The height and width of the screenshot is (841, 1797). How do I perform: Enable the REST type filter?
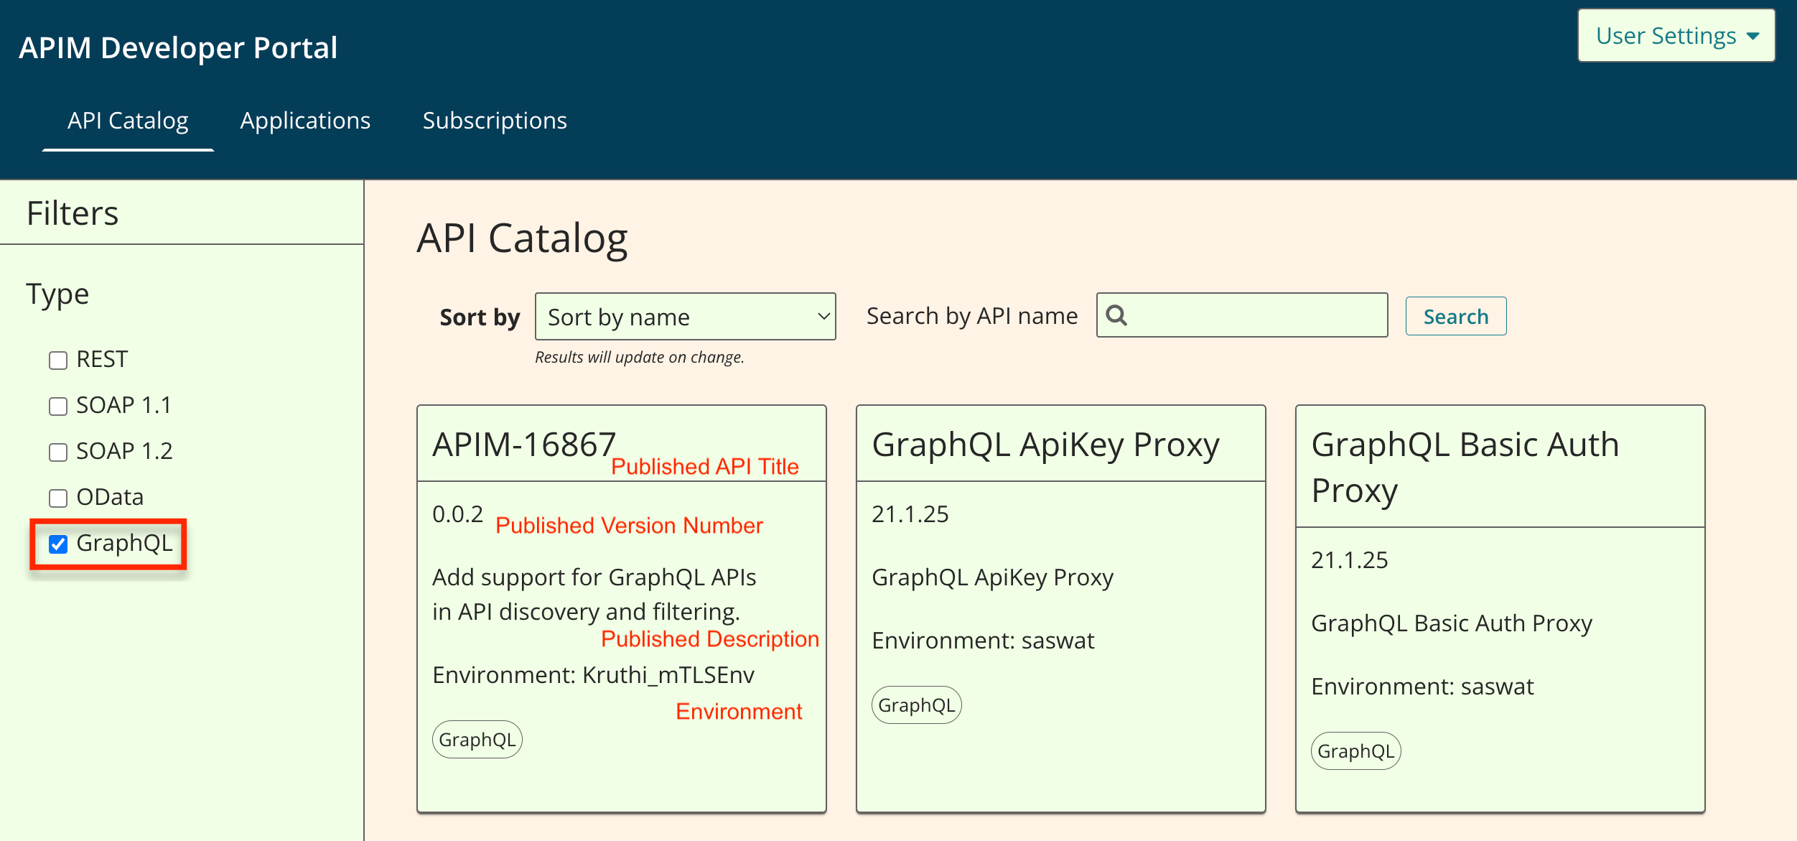[x=58, y=360]
